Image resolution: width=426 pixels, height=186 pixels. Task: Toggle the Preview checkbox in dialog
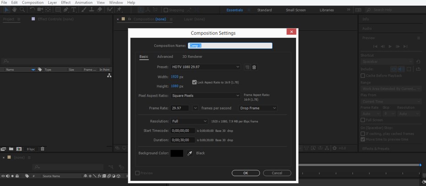(x=137, y=173)
